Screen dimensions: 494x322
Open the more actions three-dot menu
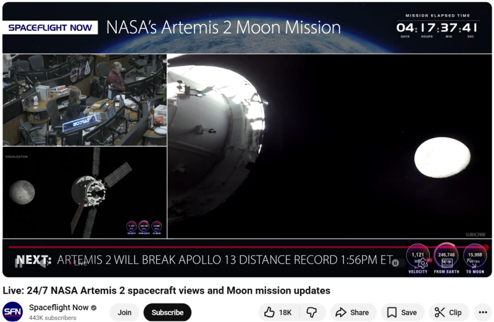tap(484, 313)
